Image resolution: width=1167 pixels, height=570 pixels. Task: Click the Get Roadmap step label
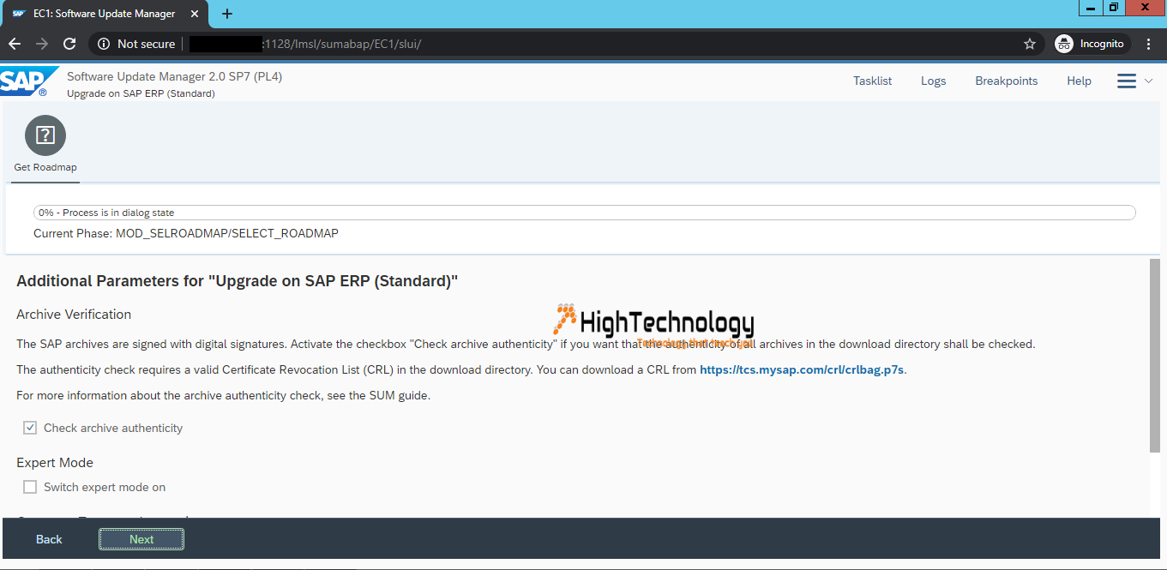point(45,167)
